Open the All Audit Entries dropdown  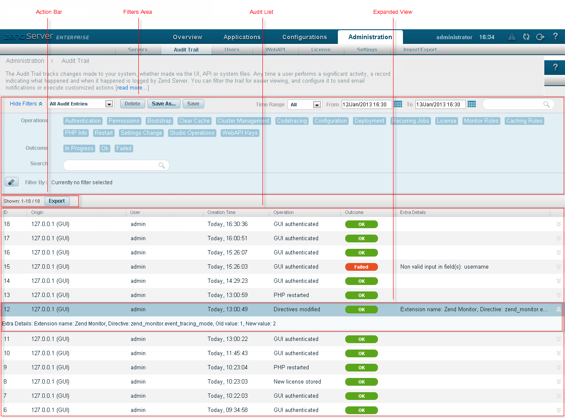109,104
